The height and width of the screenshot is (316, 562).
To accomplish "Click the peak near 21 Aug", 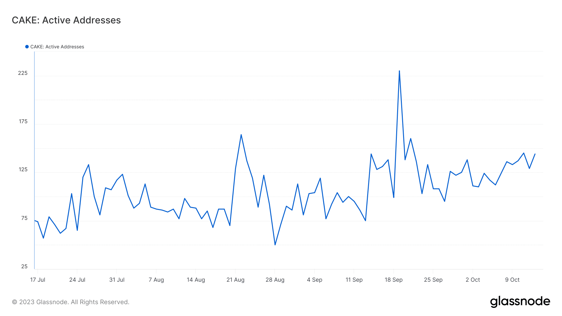I will pos(241,135).
